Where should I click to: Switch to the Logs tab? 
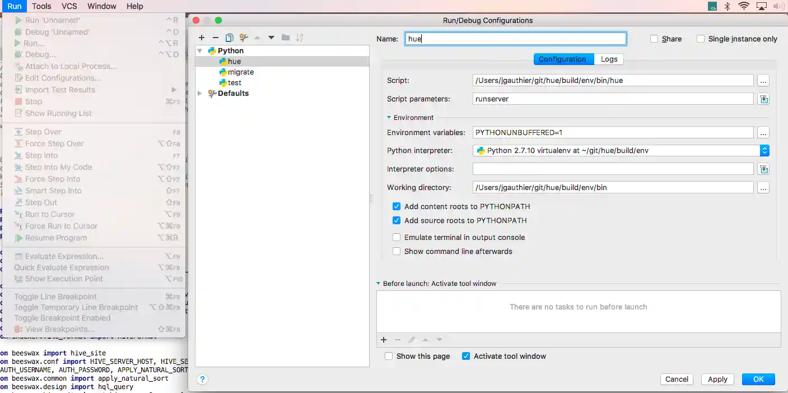tap(609, 59)
